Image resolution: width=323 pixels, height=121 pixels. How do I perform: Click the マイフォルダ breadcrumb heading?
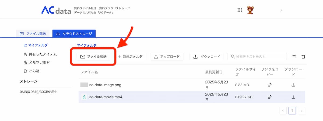[x=87, y=46]
